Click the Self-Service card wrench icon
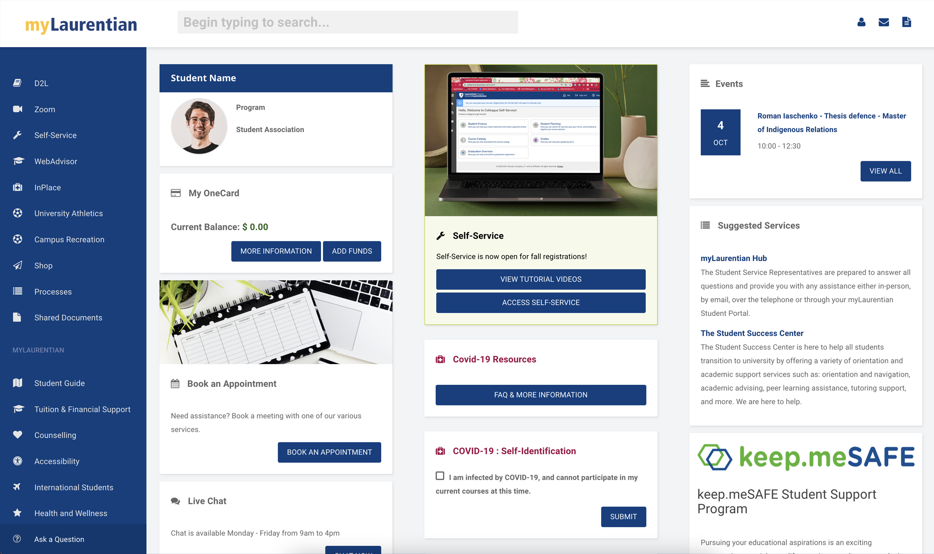This screenshot has height=554, width=934. (x=440, y=236)
